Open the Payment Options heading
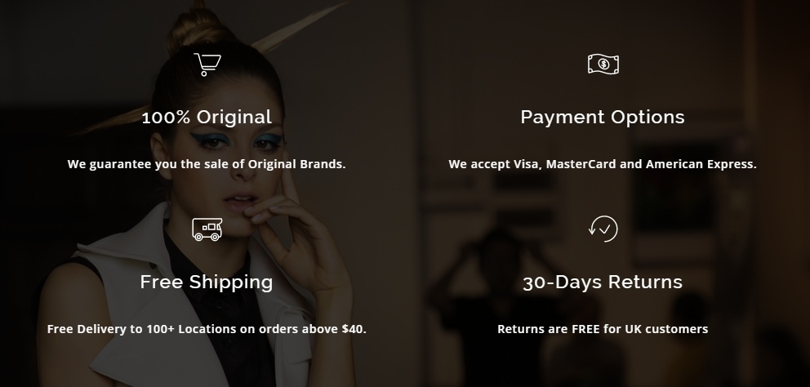Screen dimensions: 810x387 click(603, 118)
